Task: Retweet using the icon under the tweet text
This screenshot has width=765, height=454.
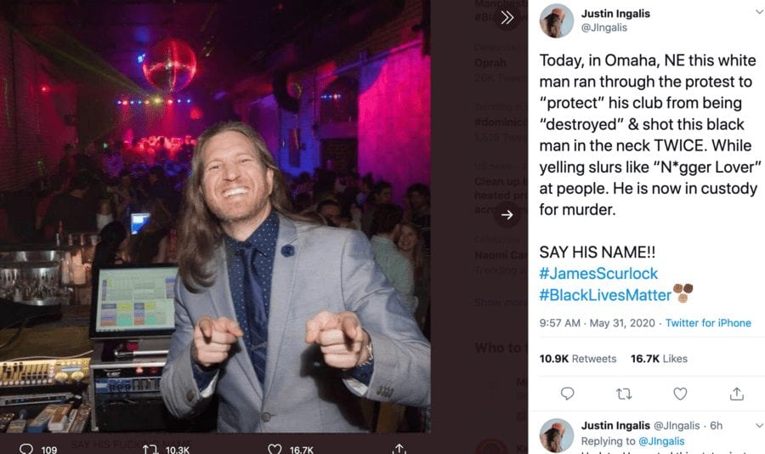Action: pyautogui.click(x=623, y=394)
